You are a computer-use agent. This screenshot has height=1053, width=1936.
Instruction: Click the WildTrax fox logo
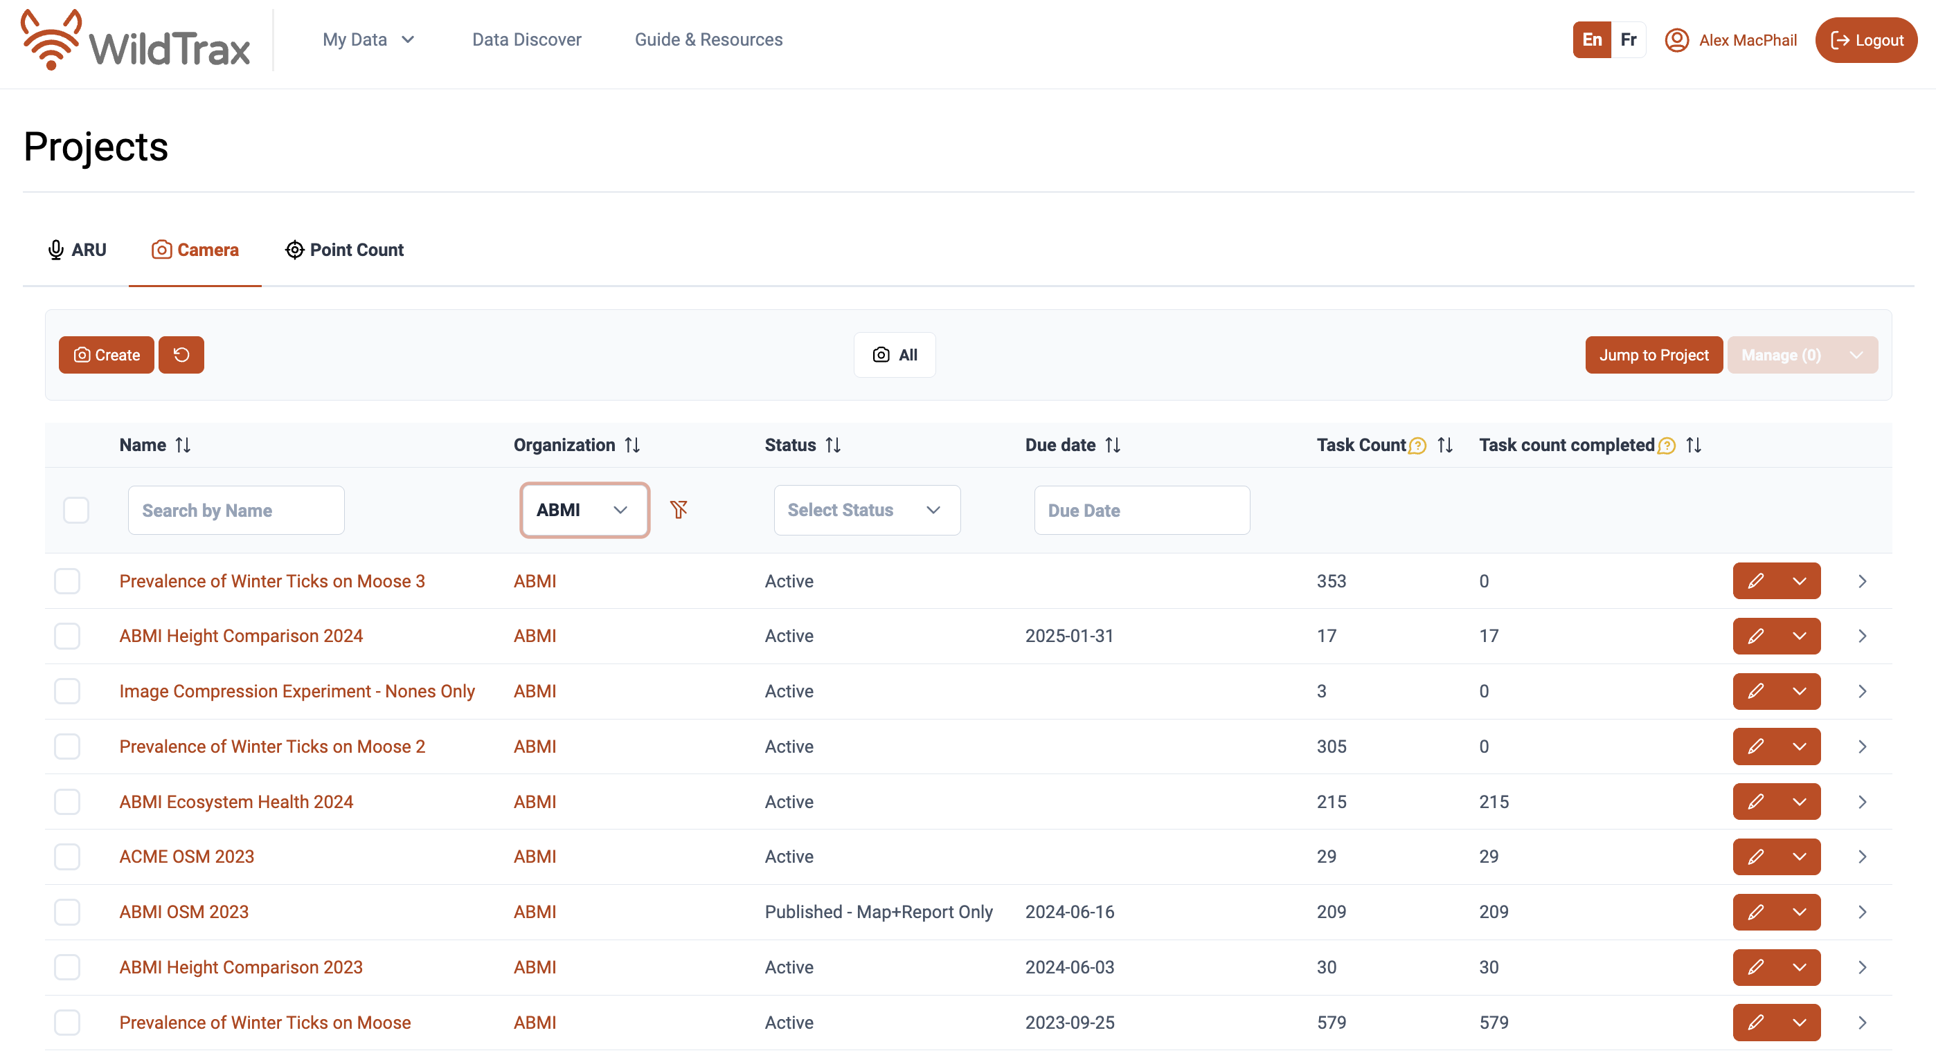coord(51,40)
